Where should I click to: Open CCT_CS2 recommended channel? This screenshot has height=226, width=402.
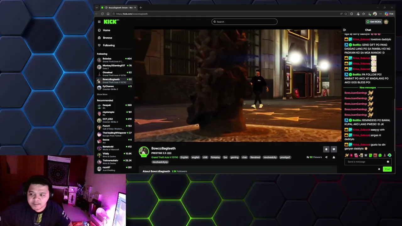click(x=114, y=120)
